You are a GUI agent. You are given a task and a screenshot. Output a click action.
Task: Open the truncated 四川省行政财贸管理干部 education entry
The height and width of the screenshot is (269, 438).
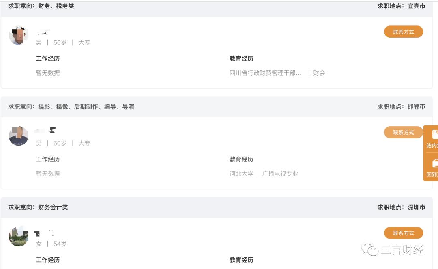[266, 73]
